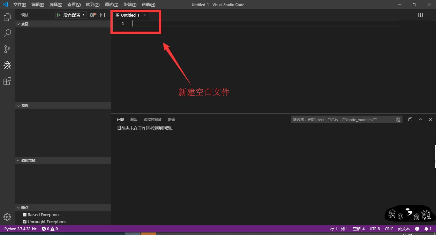The height and width of the screenshot is (235, 436).
Task: Change file encoding UTF-8
Action: pos(375,229)
